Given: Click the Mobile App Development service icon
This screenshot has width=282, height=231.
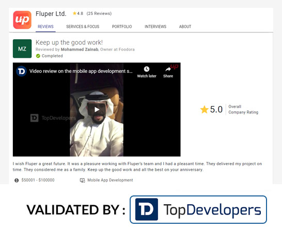Looking at the screenshot, I should tap(82, 180).
